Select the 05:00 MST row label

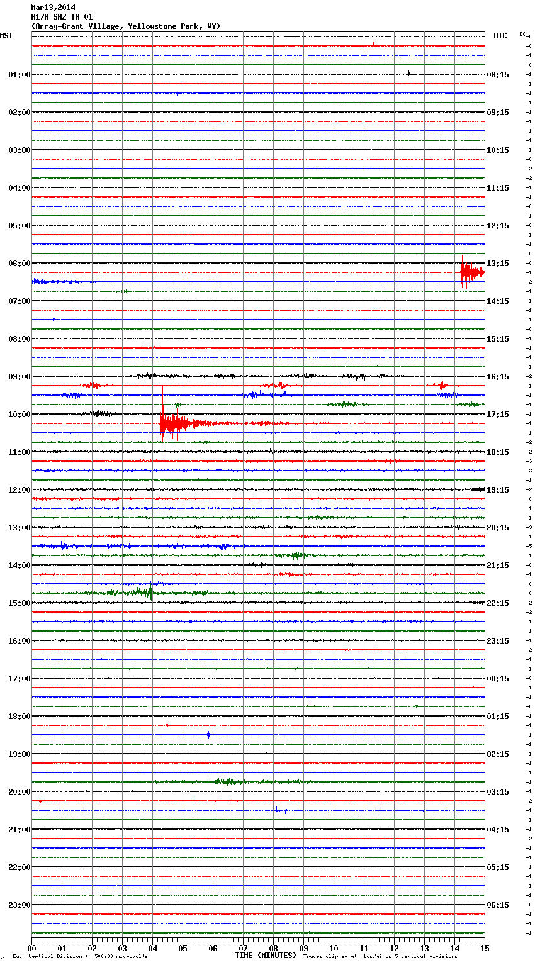(20, 226)
